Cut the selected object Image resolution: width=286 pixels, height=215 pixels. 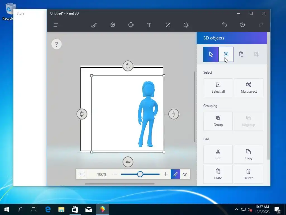coord(218,154)
